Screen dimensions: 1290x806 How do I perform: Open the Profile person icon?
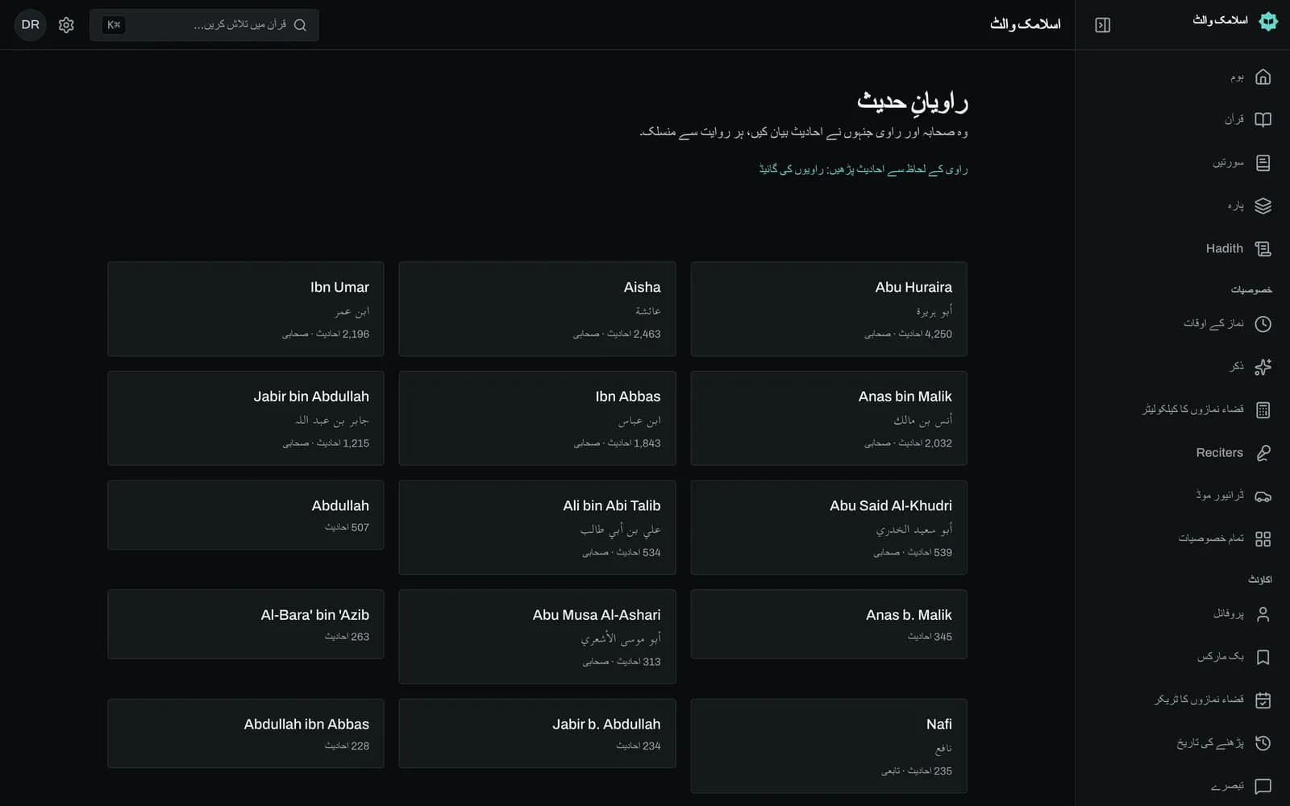pyautogui.click(x=1263, y=614)
